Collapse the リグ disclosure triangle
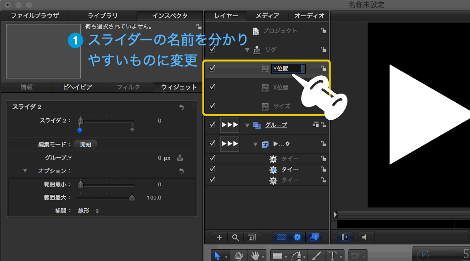Viewport: 470px width, 261px height. point(247,50)
